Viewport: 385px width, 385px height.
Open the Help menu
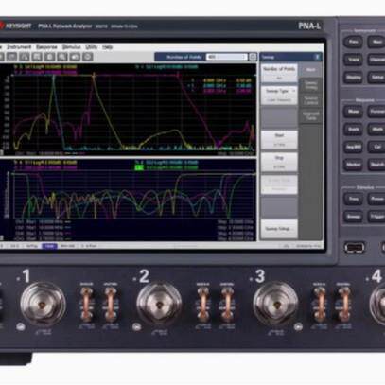point(107,47)
